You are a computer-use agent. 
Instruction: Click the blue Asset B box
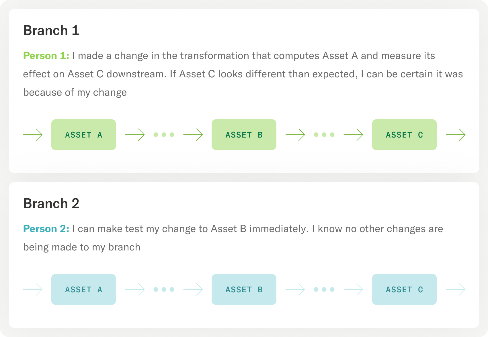(244, 289)
